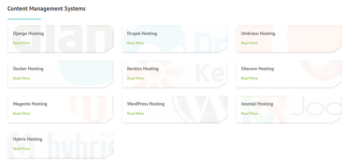The image size is (355, 164).
Task: Open Read More for Drupal Hosting
Action: coord(135,43)
